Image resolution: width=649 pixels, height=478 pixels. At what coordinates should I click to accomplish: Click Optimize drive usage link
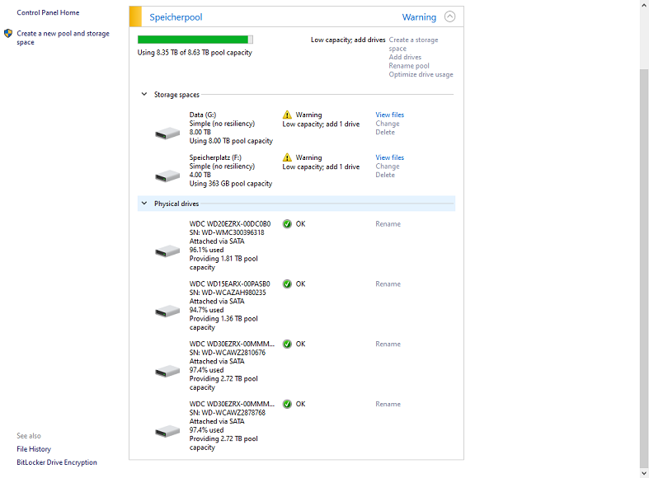pyautogui.click(x=421, y=74)
